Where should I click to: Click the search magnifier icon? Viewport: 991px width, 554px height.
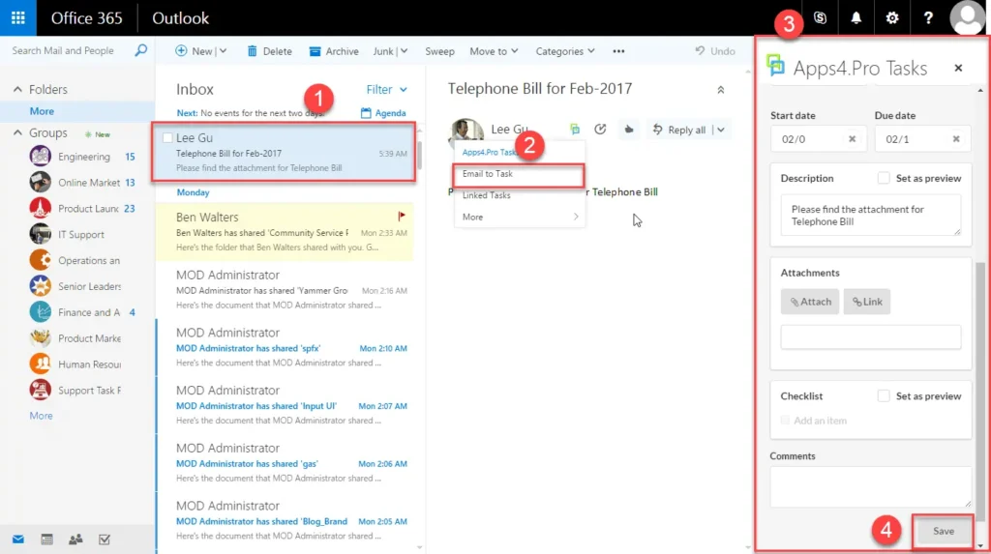(140, 50)
